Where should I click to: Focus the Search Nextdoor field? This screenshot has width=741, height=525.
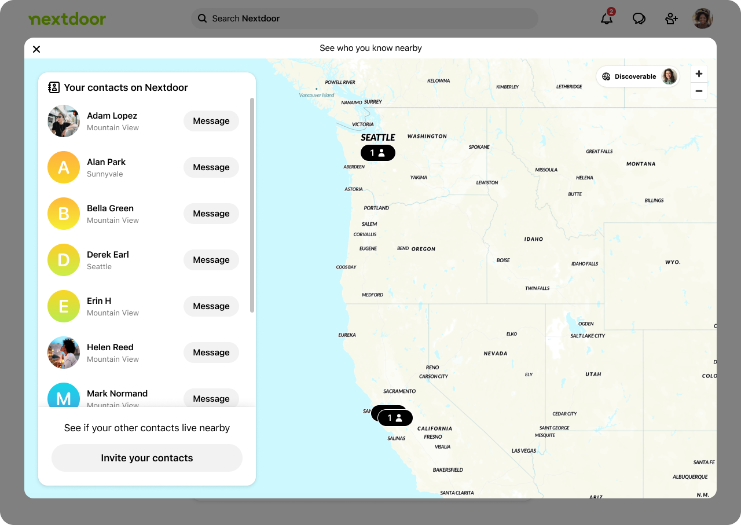click(x=365, y=19)
